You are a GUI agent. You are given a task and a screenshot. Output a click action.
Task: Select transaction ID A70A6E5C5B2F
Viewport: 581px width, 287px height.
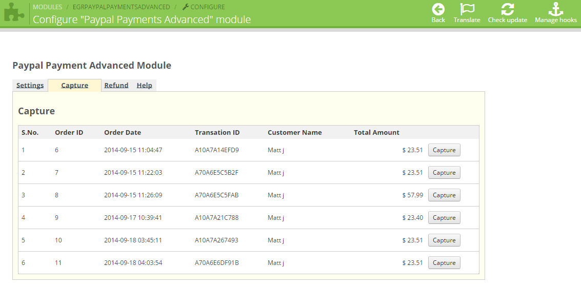(217, 173)
